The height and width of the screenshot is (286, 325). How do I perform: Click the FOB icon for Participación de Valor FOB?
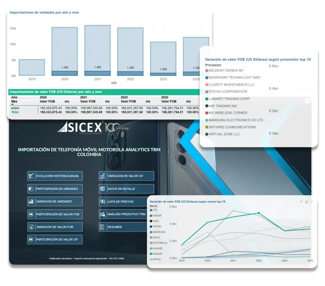pyautogui.click(x=31, y=214)
